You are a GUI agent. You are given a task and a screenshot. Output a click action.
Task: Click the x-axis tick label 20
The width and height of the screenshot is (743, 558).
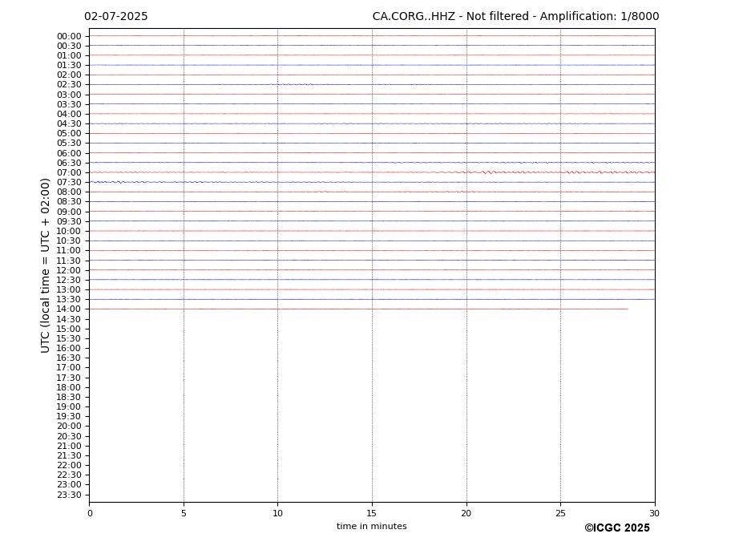tap(466, 513)
